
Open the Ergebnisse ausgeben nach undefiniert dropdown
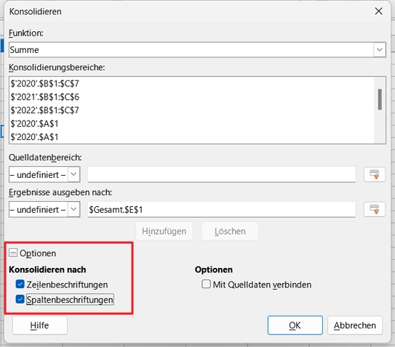click(x=73, y=209)
